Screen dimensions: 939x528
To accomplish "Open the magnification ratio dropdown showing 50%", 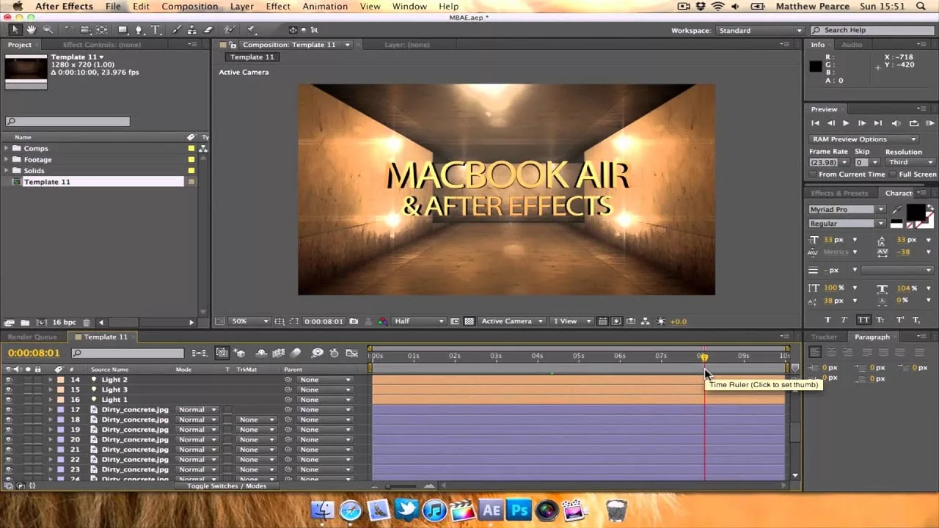I will click(249, 320).
